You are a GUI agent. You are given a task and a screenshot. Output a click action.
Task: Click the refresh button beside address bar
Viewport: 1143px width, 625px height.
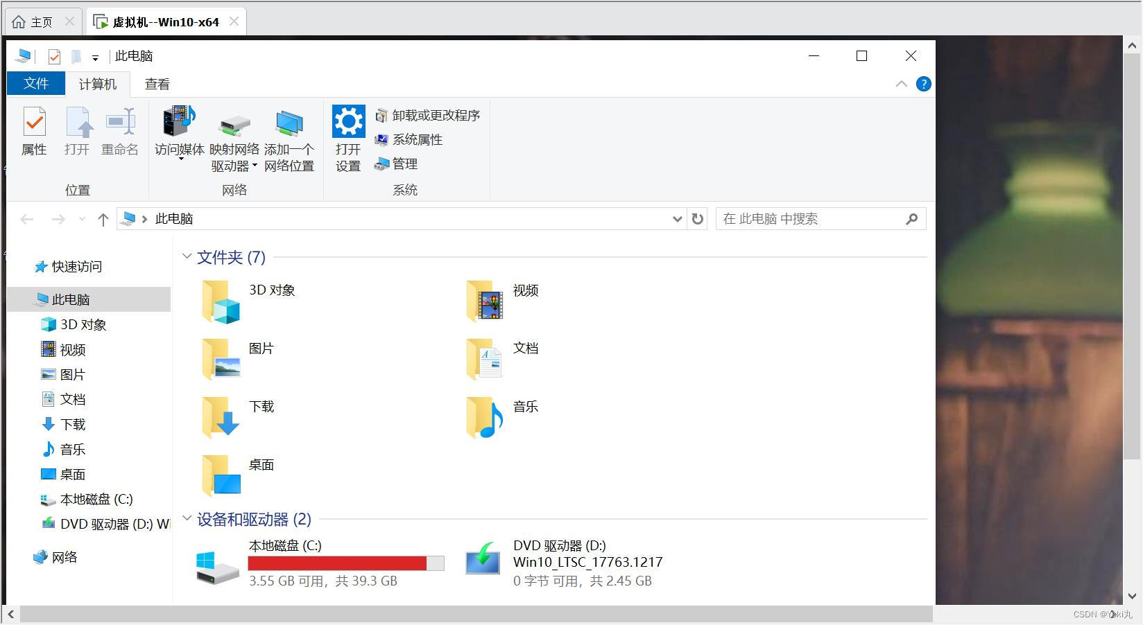(x=698, y=219)
